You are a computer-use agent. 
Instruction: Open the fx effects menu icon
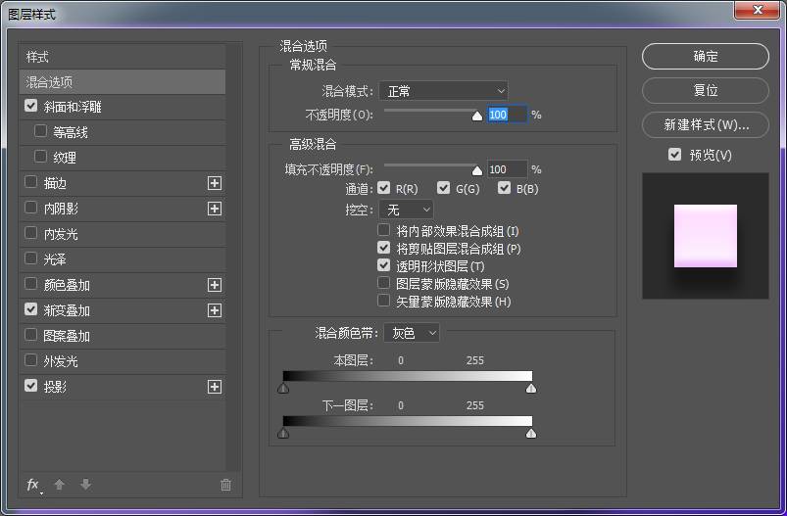click(33, 485)
